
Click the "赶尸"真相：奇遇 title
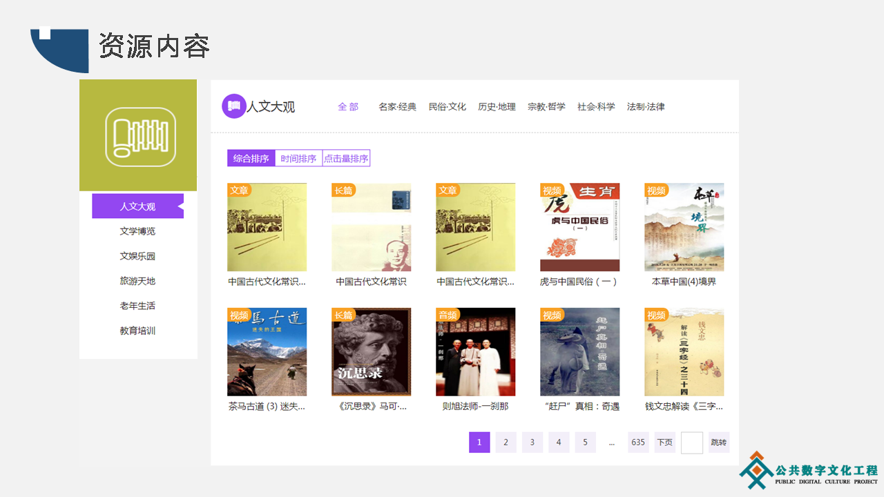coord(581,407)
